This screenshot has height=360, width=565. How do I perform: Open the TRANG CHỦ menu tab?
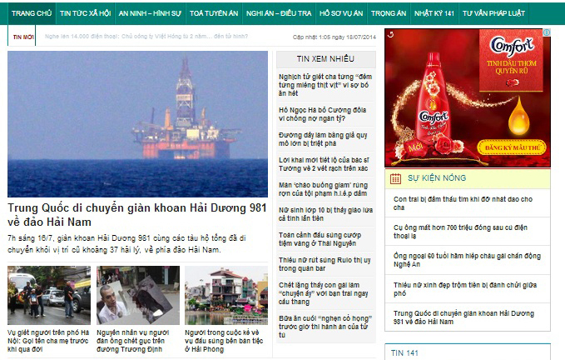tap(32, 13)
